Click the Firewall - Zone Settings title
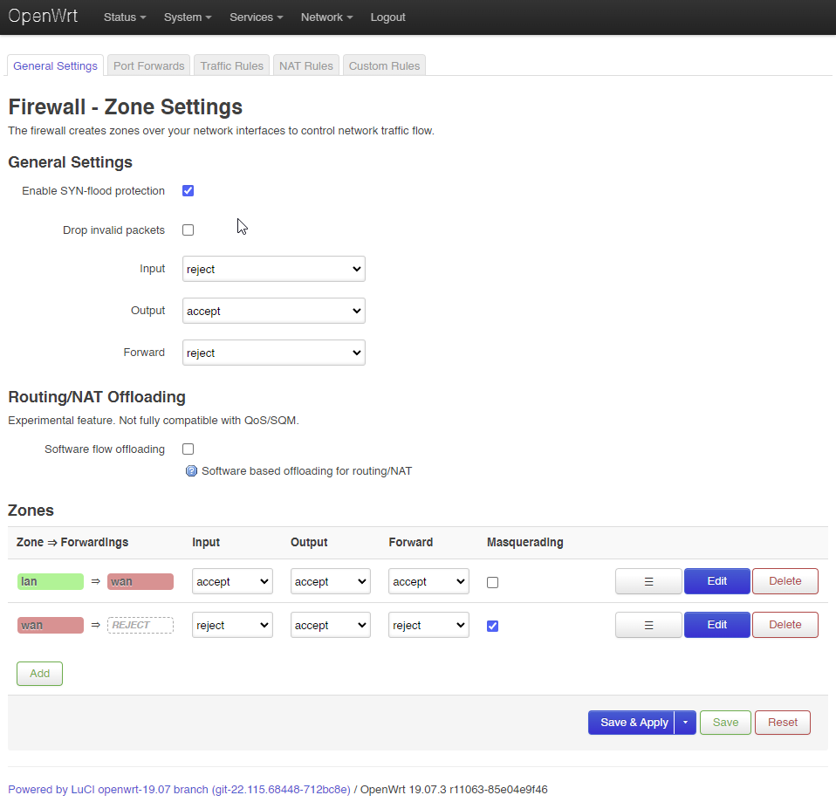The height and width of the screenshot is (802, 836). [x=126, y=106]
